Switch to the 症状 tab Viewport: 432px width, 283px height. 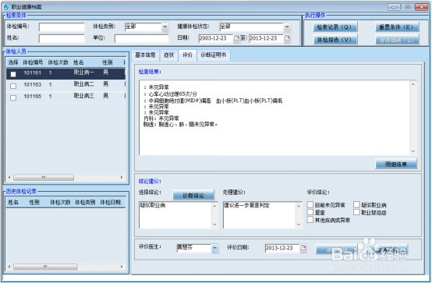[x=168, y=55]
